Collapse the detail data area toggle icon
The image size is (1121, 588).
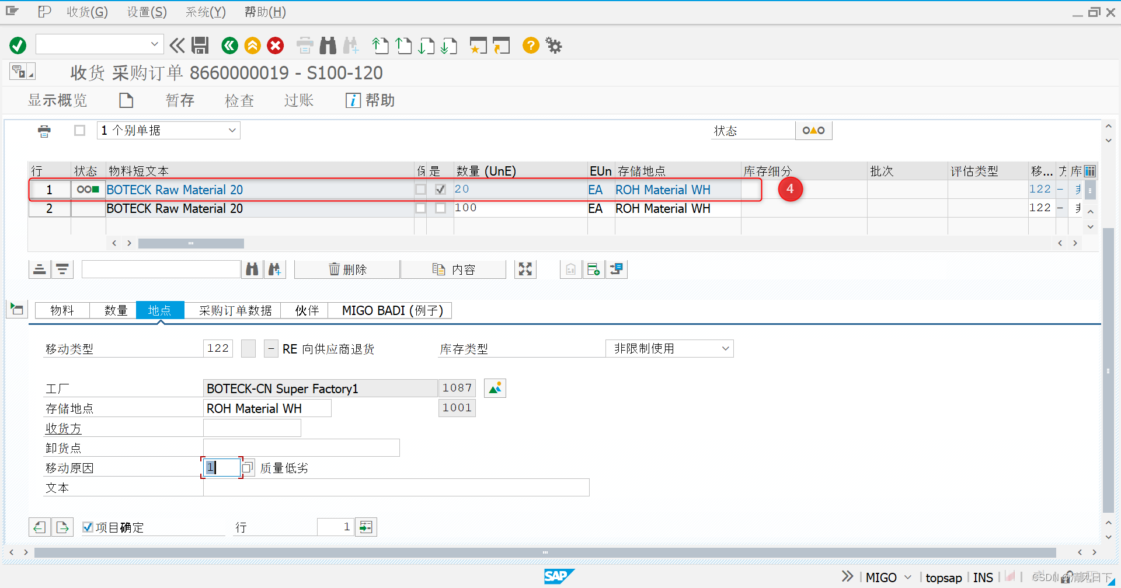17,309
